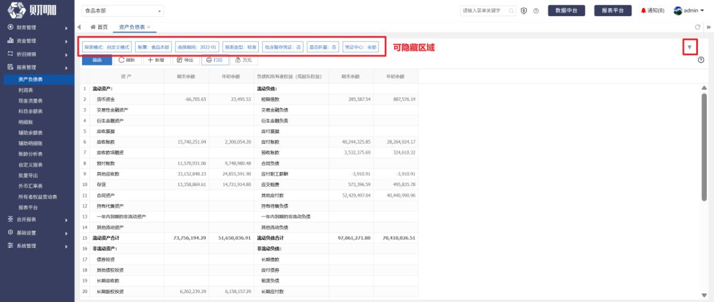714x302 pixels.
Task: Click the double-arrow icon at the tab bar's right end
Action: [709, 27]
